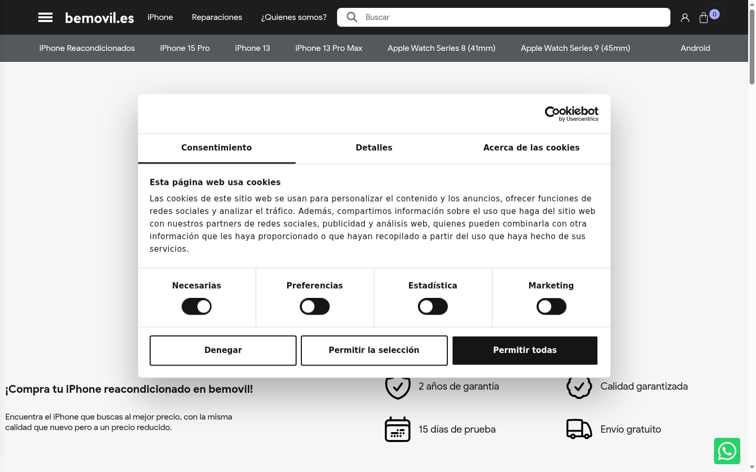Open the Acerca de las cookies tab
This screenshot has width=756, height=472.
click(x=531, y=148)
